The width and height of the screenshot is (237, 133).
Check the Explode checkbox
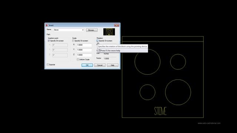click(x=48, y=65)
